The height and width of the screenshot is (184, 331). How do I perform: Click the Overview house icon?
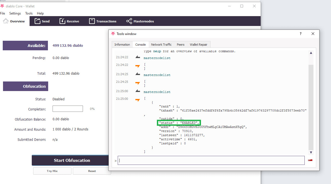[x=6, y=21]
